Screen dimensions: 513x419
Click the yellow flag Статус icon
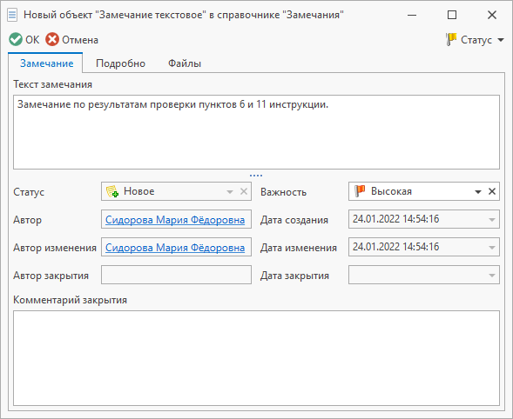click(x=451, y=39)
